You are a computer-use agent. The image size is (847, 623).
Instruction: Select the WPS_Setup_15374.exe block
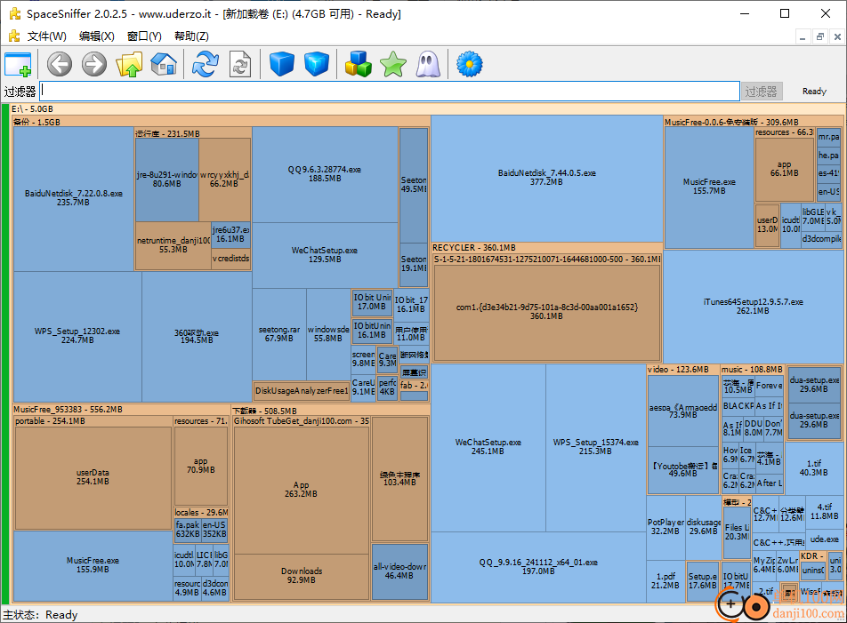[595, 447]
